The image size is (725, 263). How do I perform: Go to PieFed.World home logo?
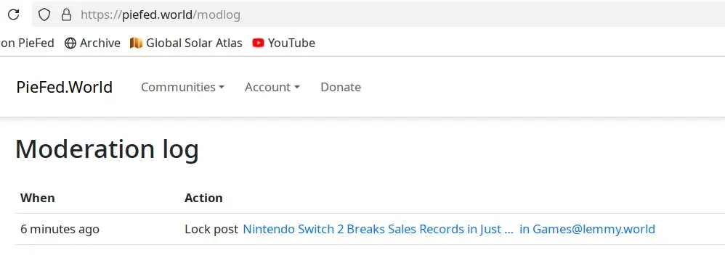(64, 87)
